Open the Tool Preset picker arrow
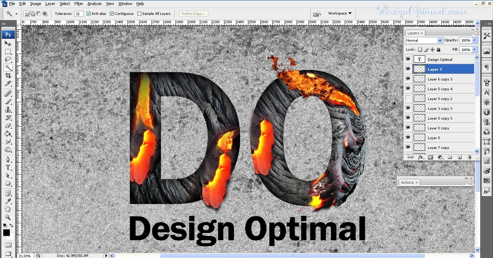 [17, 14]
